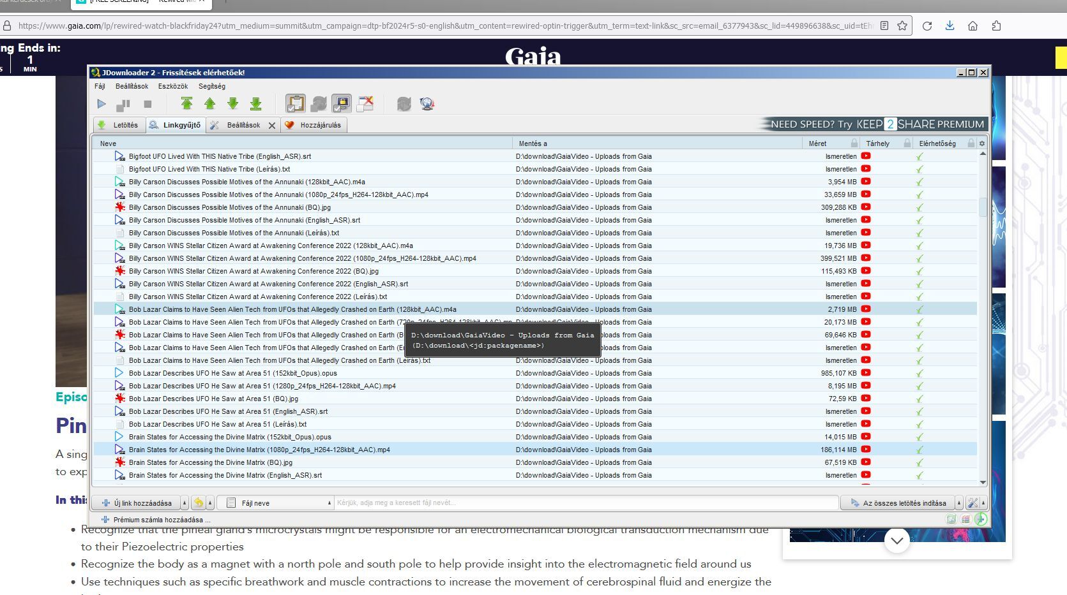Go to browser home page
This screenshot has width=1067, height=595.
(x=973, y=26)
